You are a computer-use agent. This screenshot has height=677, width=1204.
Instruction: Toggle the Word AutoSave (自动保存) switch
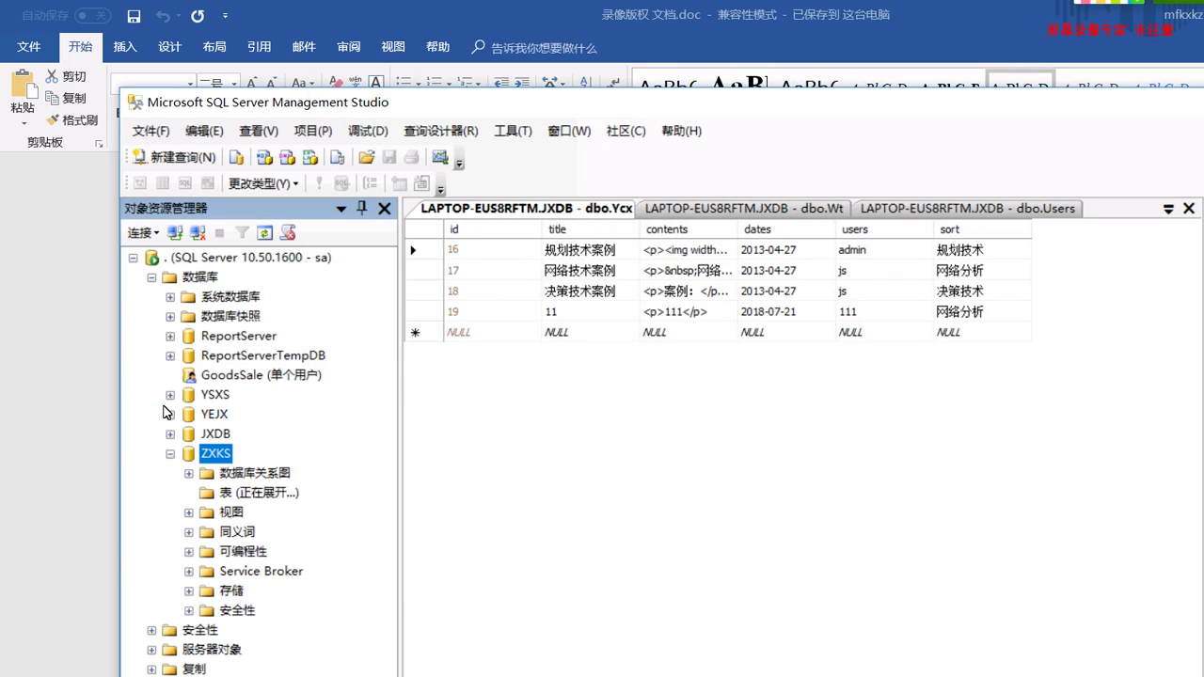pyautogui.click(x=92, y=15)
